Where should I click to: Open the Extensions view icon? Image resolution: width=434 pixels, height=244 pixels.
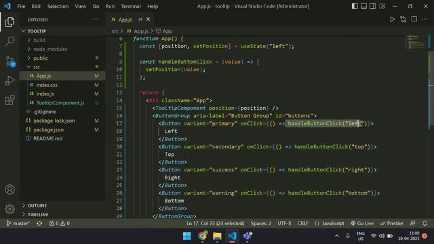click(x=9, y=100)
